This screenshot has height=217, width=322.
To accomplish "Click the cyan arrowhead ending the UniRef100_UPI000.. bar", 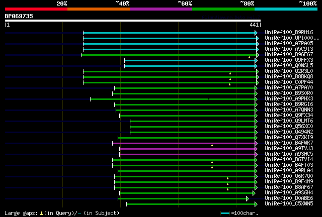I will (x=258, y=38).
